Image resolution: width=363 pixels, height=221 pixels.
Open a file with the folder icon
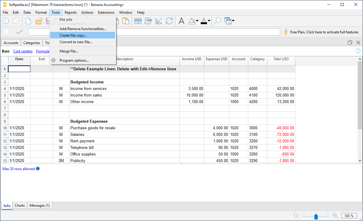point(39,21)
